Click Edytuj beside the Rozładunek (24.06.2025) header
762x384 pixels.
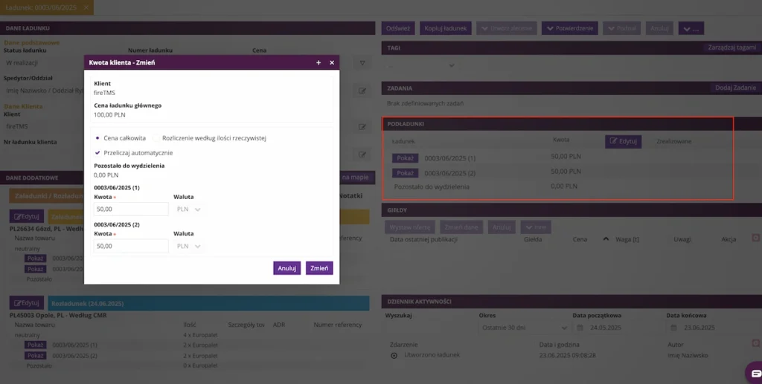point(27,303)
